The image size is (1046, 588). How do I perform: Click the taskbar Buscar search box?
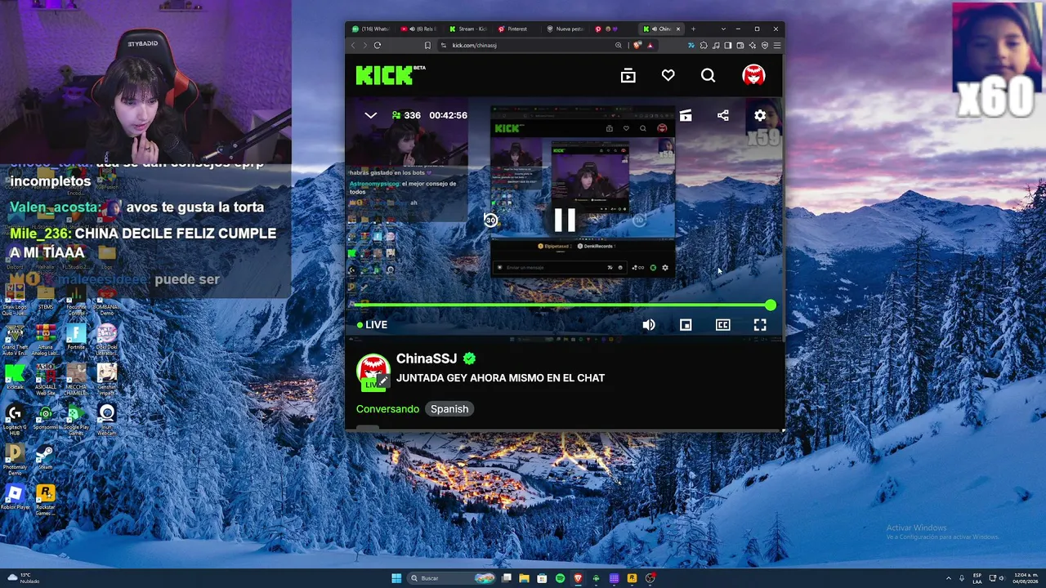(452, 578)
